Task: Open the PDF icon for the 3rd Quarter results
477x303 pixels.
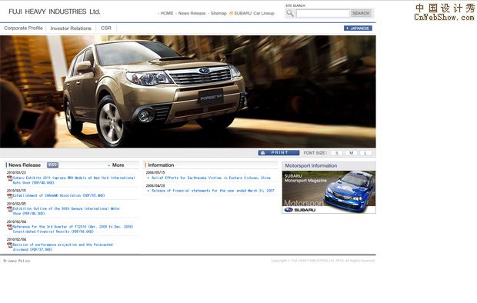Action: (10, 227)
